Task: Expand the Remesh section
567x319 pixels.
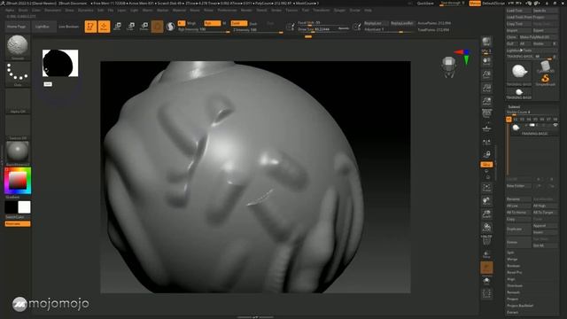Action: click(513, 292)
